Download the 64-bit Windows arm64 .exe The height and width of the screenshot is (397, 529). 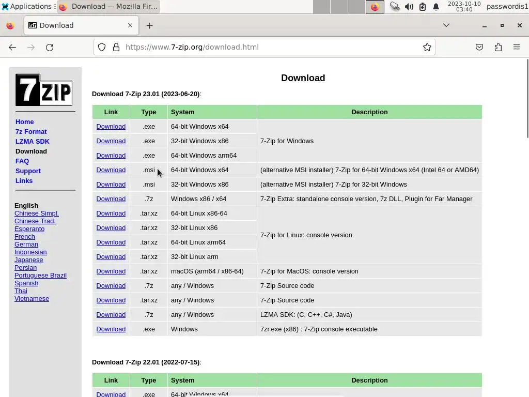pos(111,156)
